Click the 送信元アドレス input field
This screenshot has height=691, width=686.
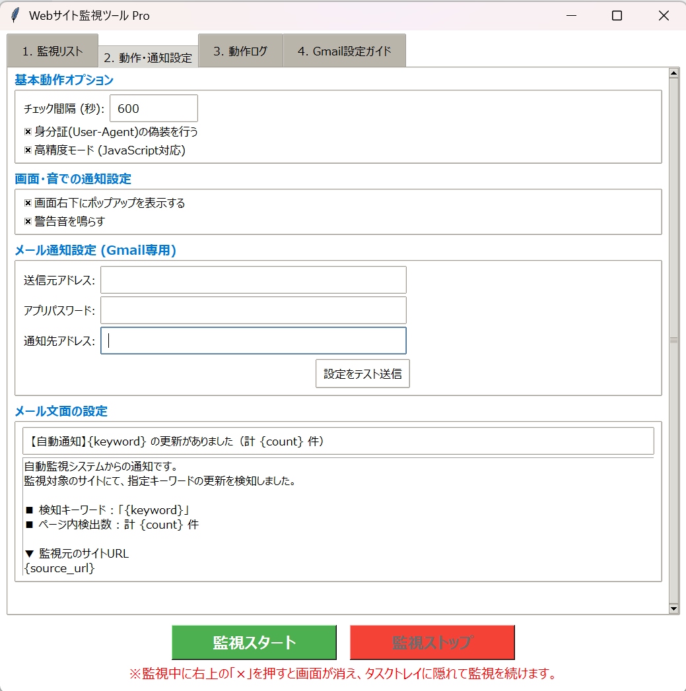pos(254,280)
